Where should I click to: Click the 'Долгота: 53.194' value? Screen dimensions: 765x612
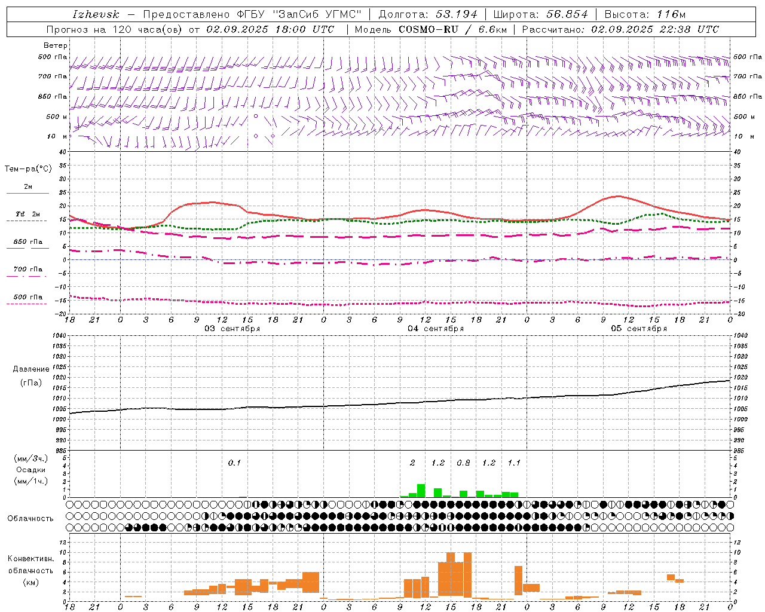pyautogui.click(x=428, y=14)
